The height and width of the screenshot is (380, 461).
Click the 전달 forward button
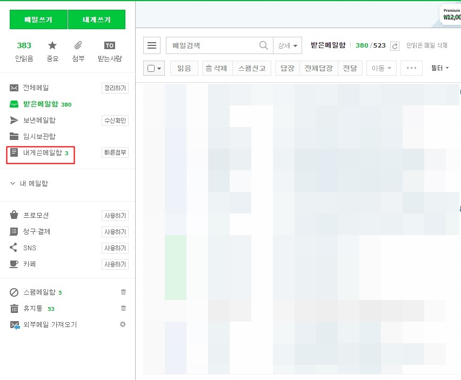coord(350,68)
